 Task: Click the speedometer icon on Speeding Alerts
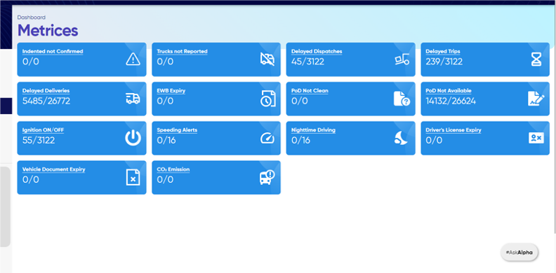pos(267,138)
